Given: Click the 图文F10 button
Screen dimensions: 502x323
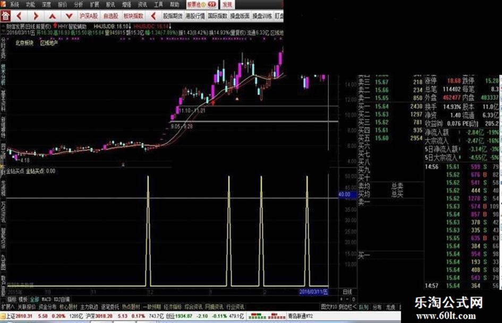Looking at the screenshot, I should [x=329, y=307].
